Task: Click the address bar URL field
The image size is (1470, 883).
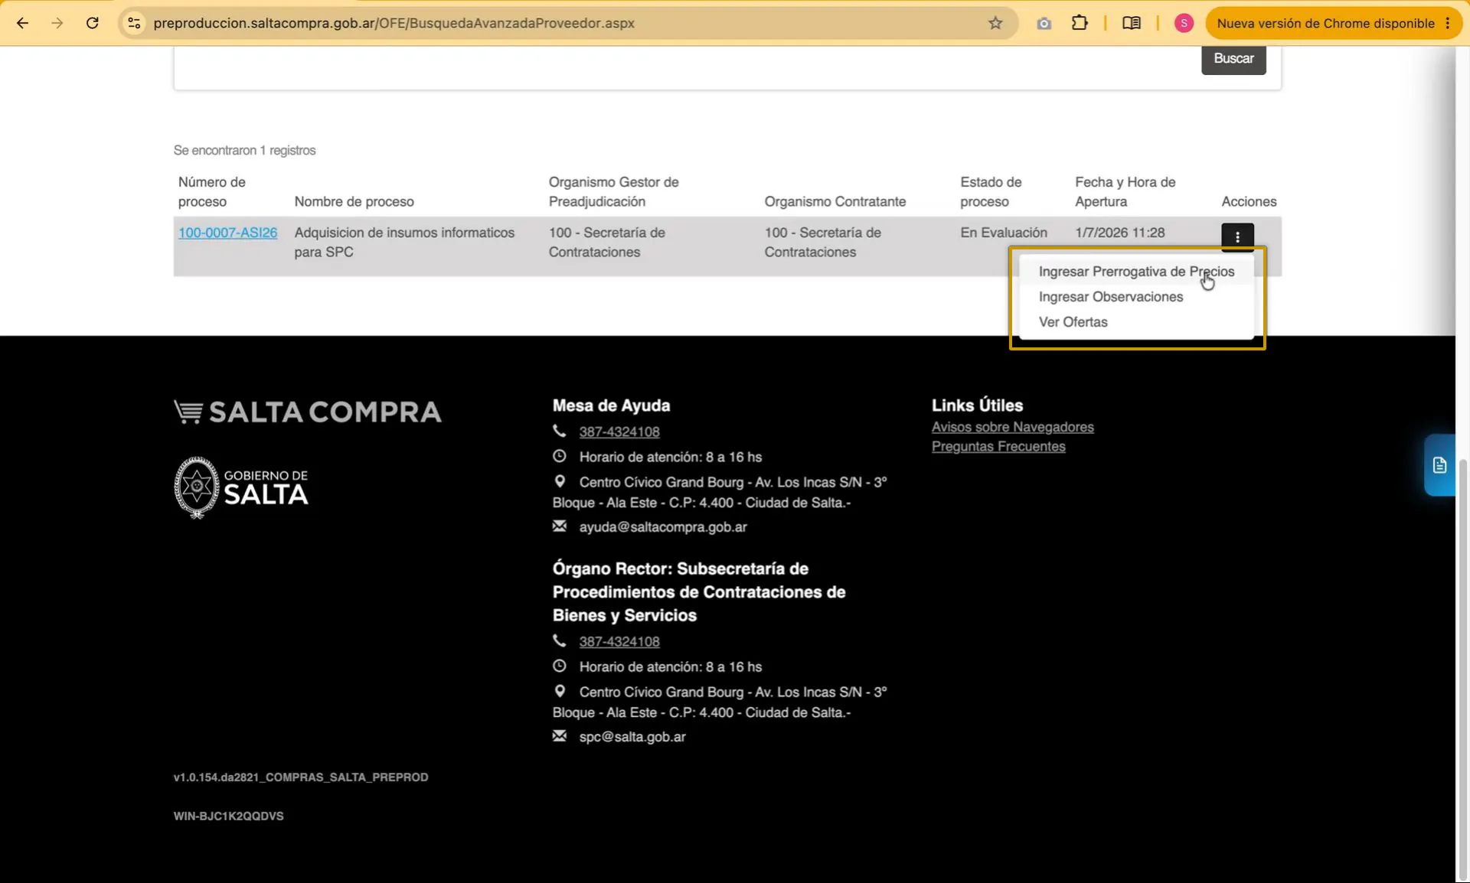Action: (x=567, y=23)
